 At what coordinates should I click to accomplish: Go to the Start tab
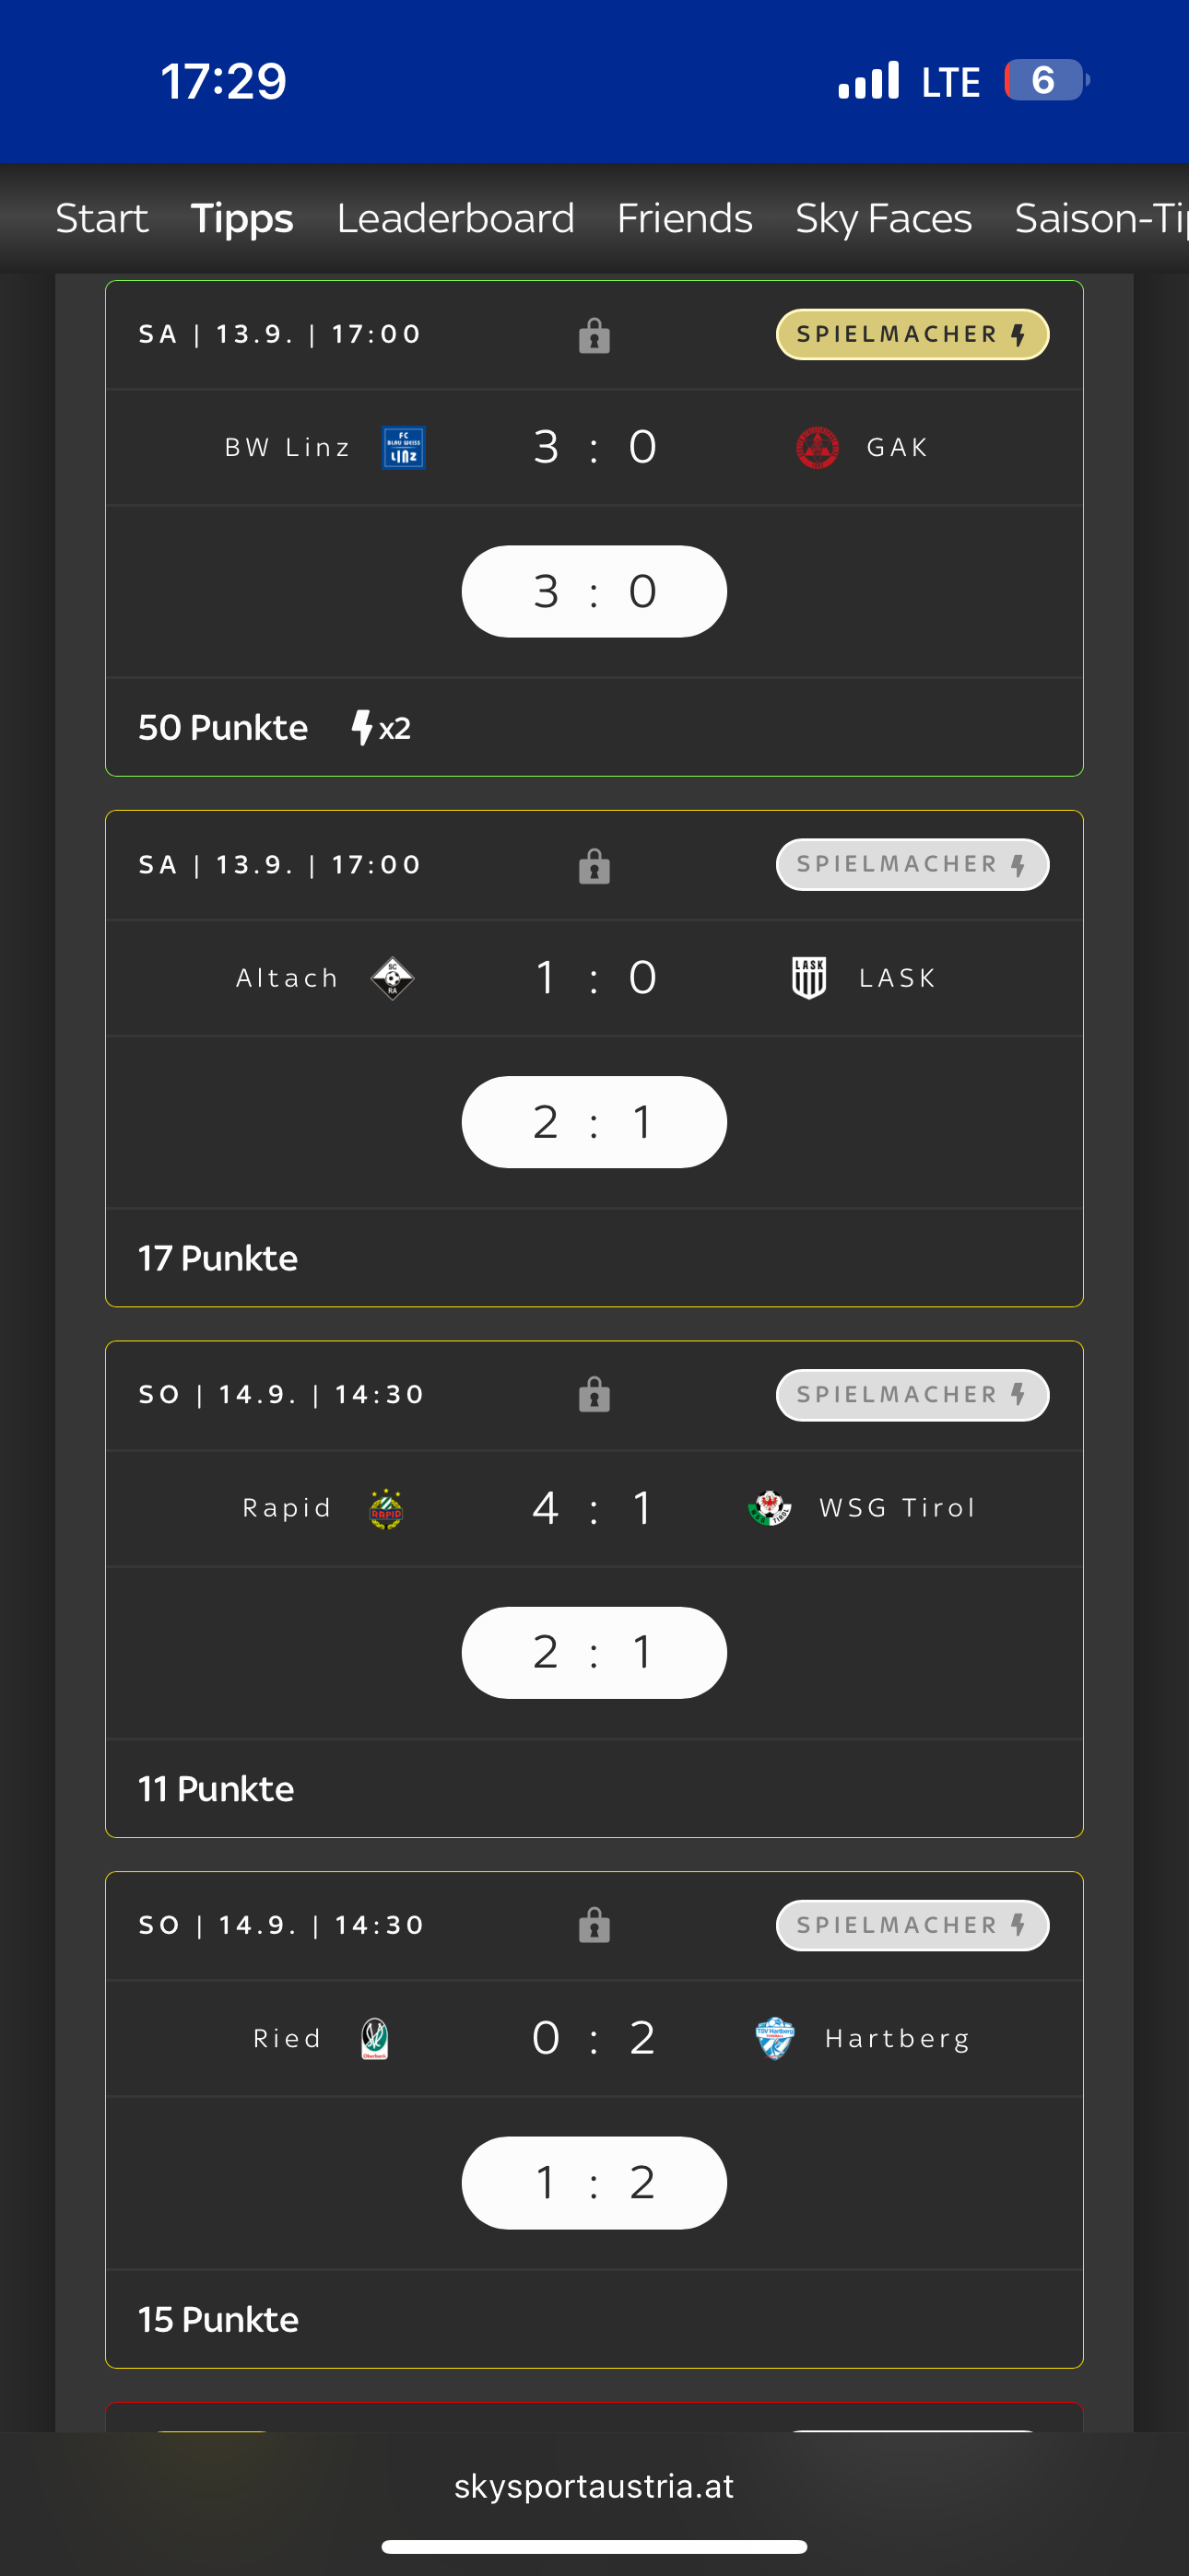point(102,218)
